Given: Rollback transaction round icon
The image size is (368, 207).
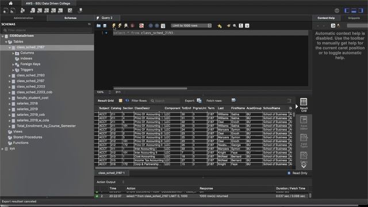Looking at the screenshot, I should coord(157,25).
